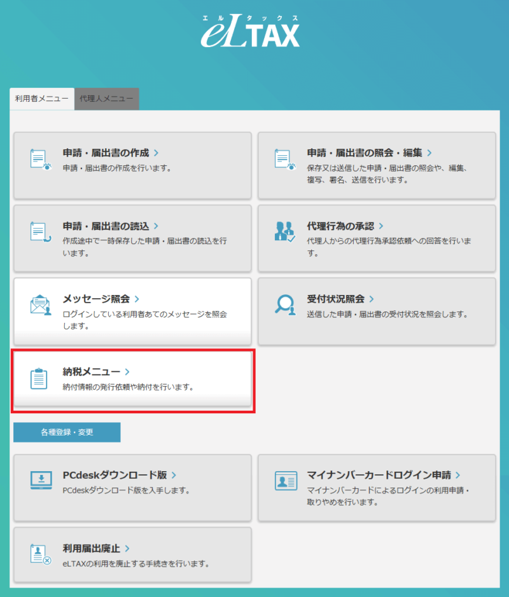This screenshot has height=597, width=509.
Task: Click chevron next to マイナンバーカードログイン申請
Action: point(458,475)
